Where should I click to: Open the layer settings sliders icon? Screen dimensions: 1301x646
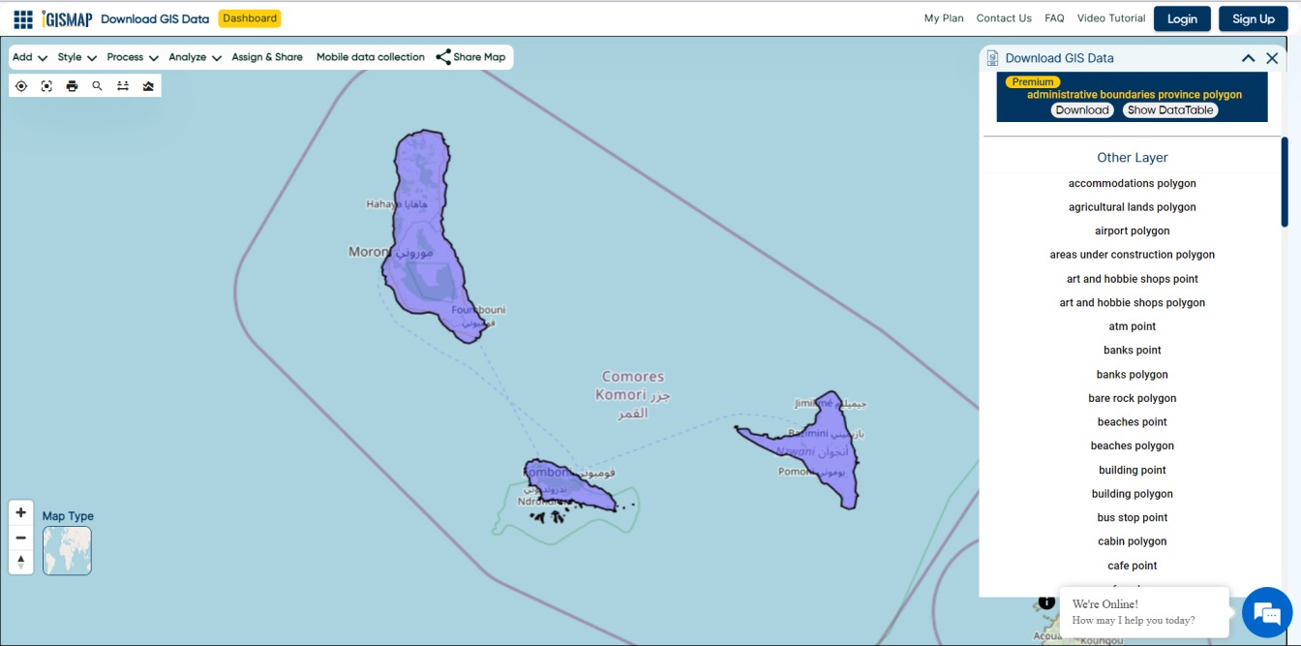122,86
